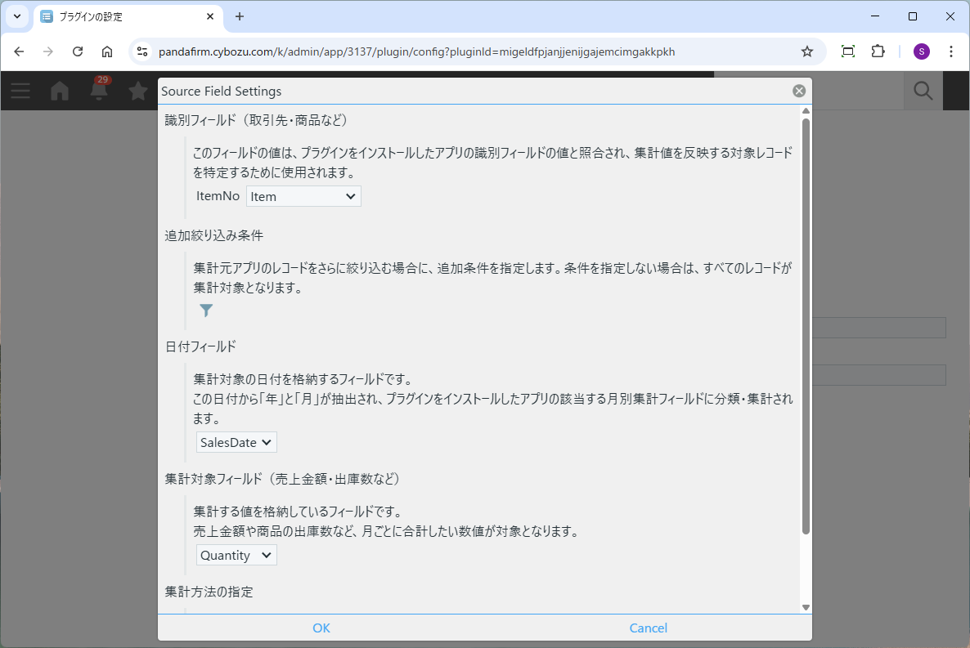The width and height of the screenshot is (970, 648).
Task: Click the dialog's vertical scrollbar thumb
Action: pos(806,327)
